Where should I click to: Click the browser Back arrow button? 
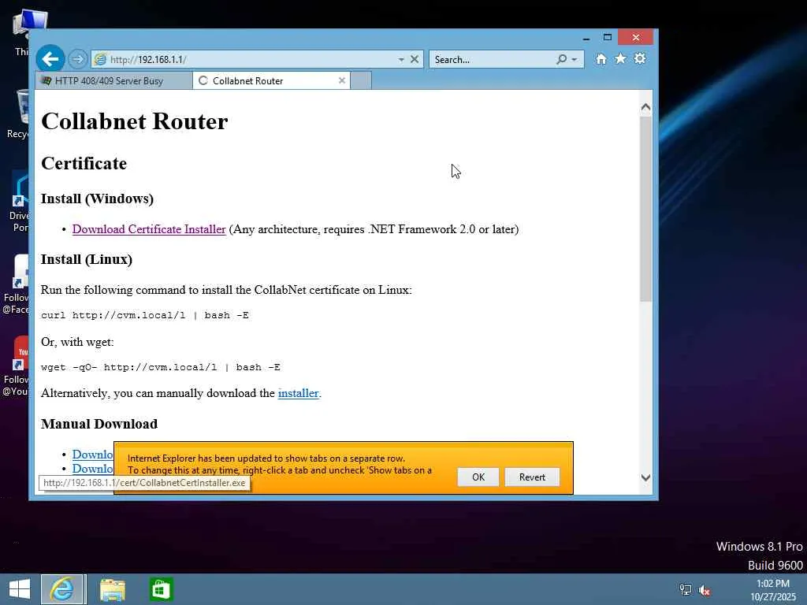coord(50,59)
